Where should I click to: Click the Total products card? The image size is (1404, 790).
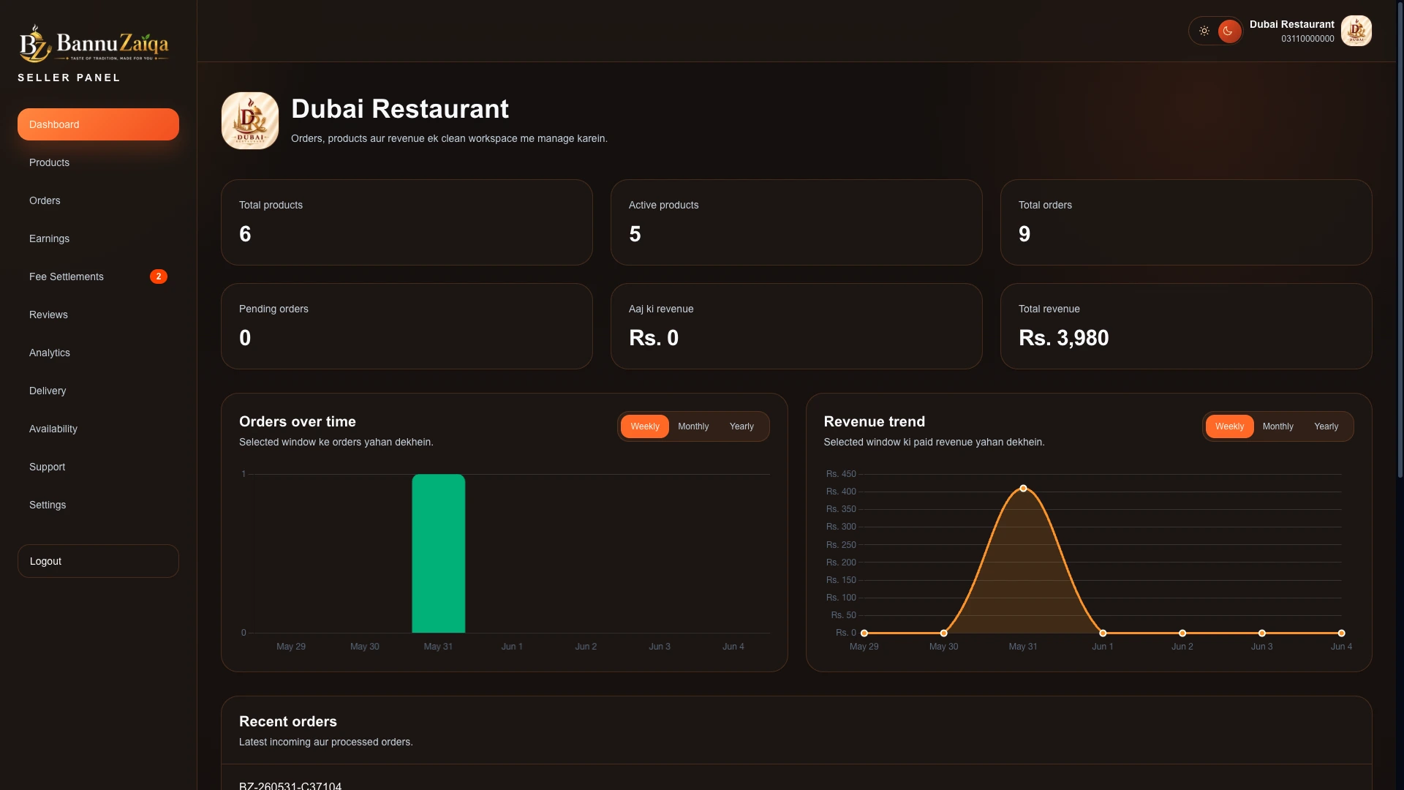click(x=407, y=222)
